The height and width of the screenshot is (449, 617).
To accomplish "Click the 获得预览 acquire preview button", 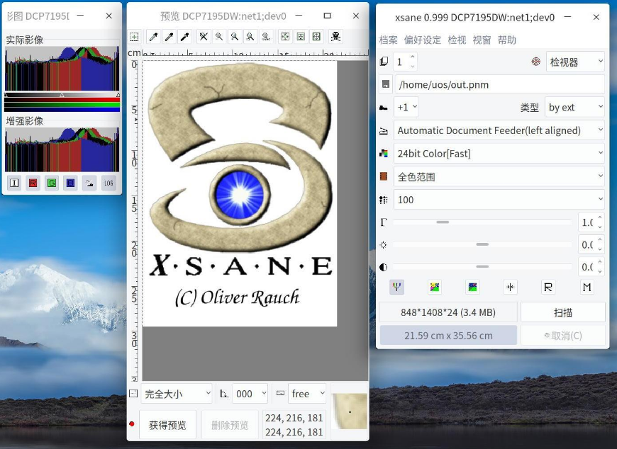I will coord(167,425).
